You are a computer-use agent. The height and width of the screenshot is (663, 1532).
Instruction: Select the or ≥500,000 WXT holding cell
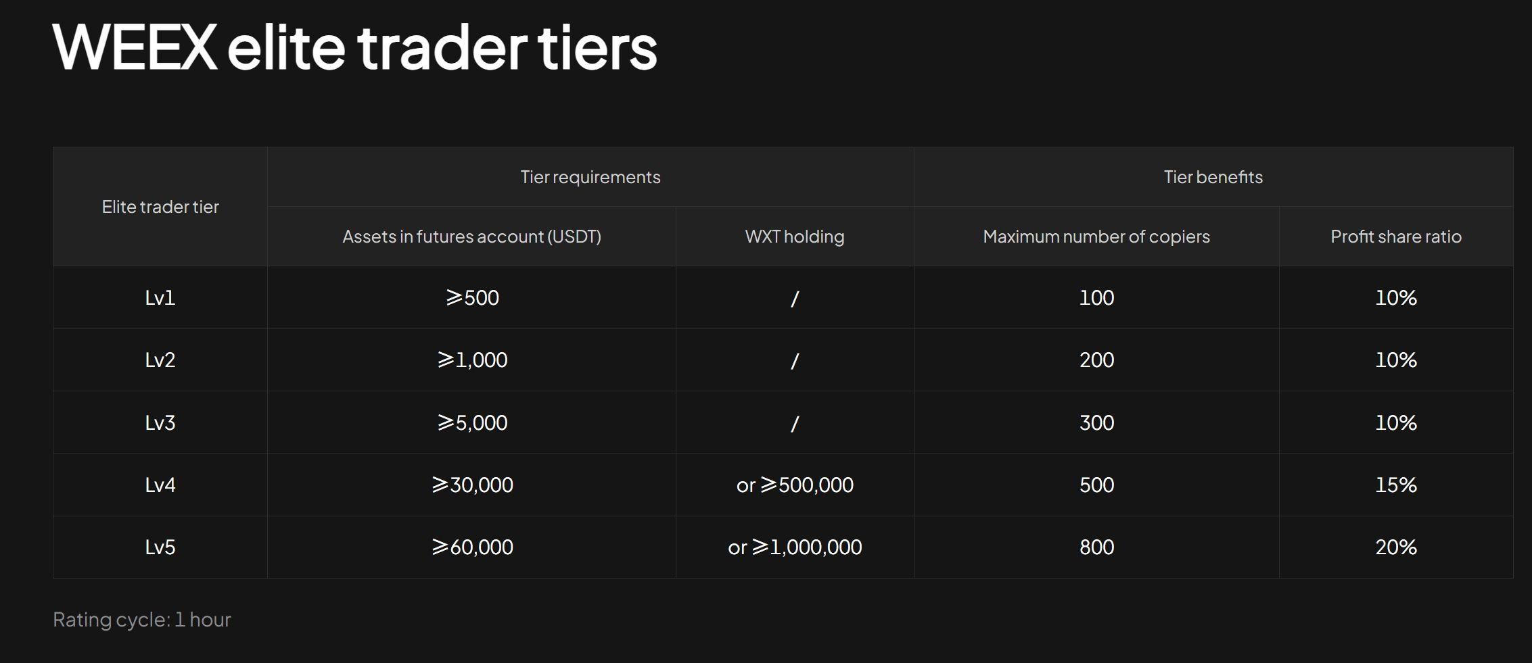795,485
